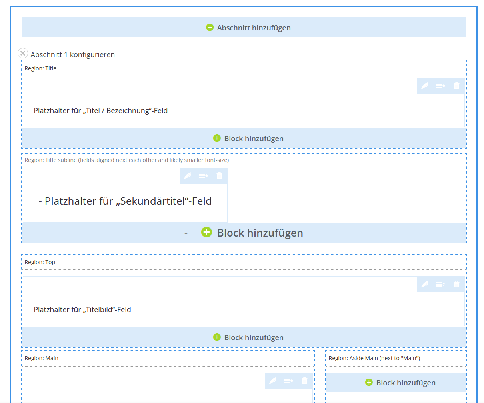
Task: Select the Sekundärtitel placeholder text area
Action: pos(125,201)
